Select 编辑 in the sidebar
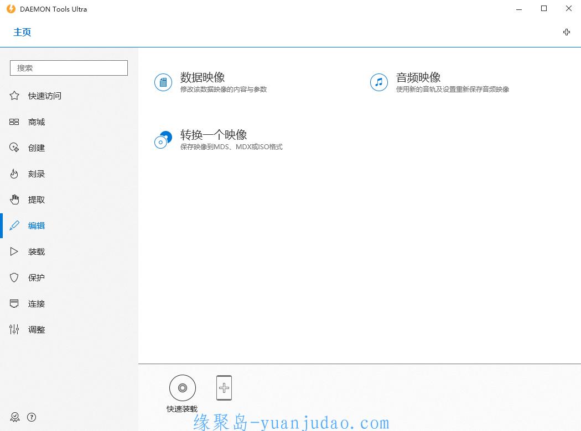581x431 pixels. pos(37,225)
